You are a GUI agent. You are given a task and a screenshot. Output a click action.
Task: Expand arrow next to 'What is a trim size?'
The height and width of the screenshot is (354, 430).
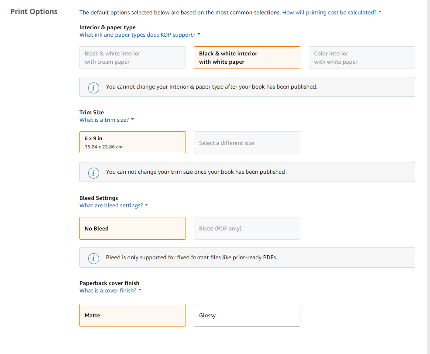[x=132, y=120]
